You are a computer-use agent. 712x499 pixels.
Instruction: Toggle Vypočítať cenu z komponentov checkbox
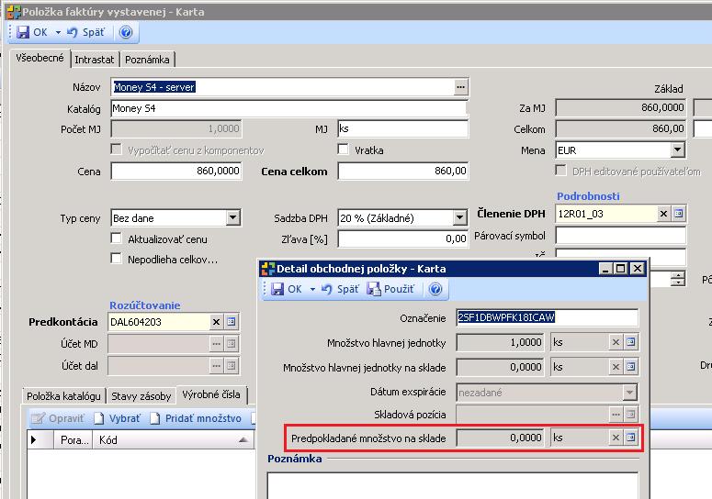[117, 150]
